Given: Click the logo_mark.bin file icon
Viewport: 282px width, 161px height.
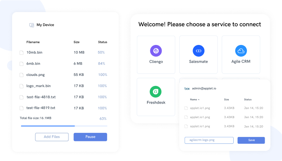Looking at the screenshot, I should coord(22,86).
